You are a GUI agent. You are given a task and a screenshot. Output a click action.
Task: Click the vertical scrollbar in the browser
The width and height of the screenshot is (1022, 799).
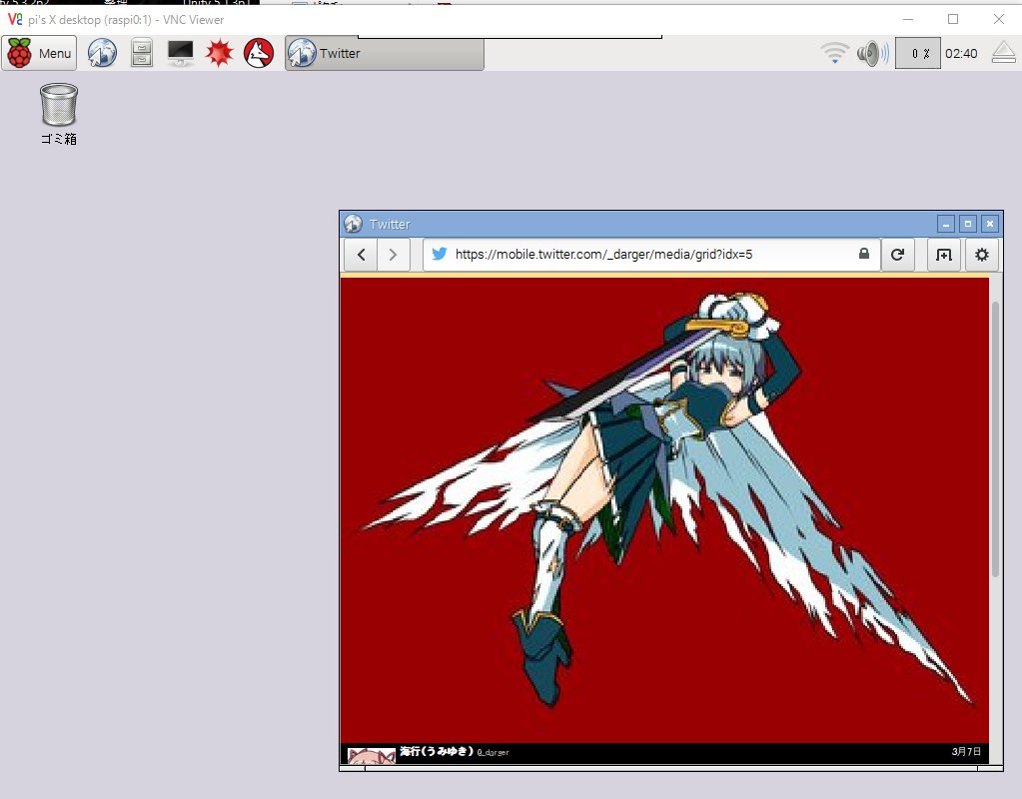click(995, 439)
